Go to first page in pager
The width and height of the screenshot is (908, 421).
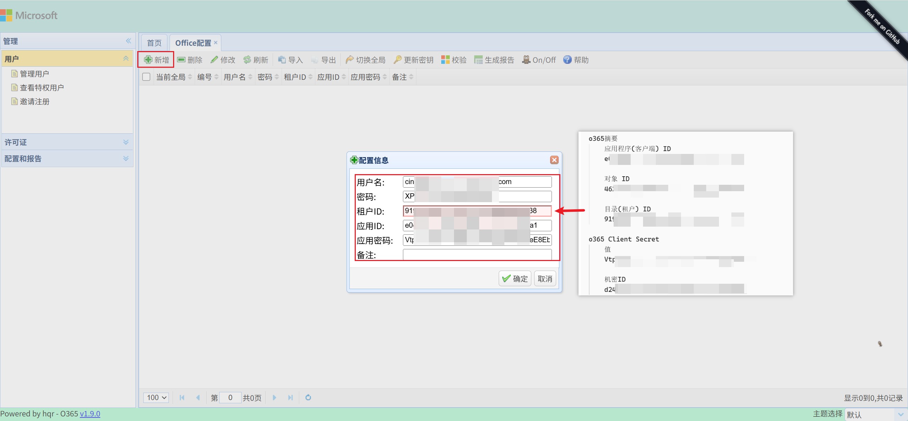point(182,398)
